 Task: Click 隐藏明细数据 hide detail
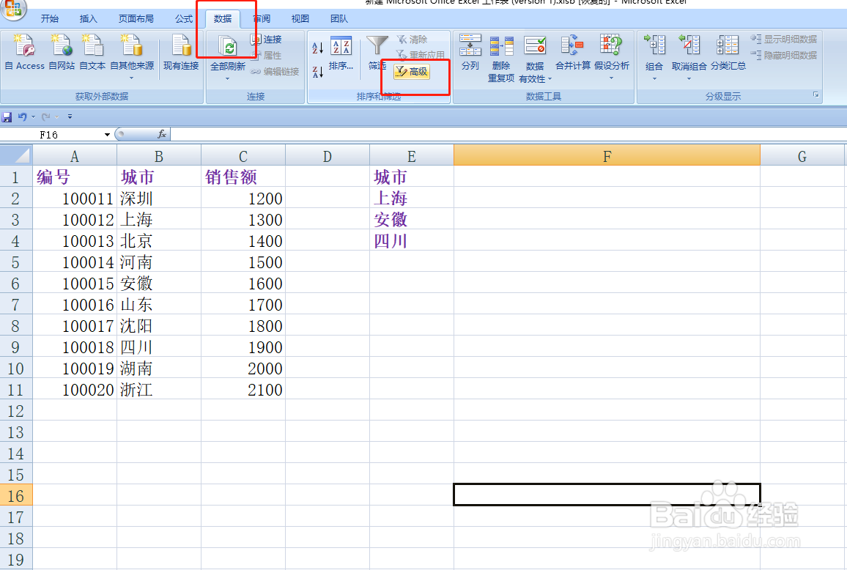point(784,55)
